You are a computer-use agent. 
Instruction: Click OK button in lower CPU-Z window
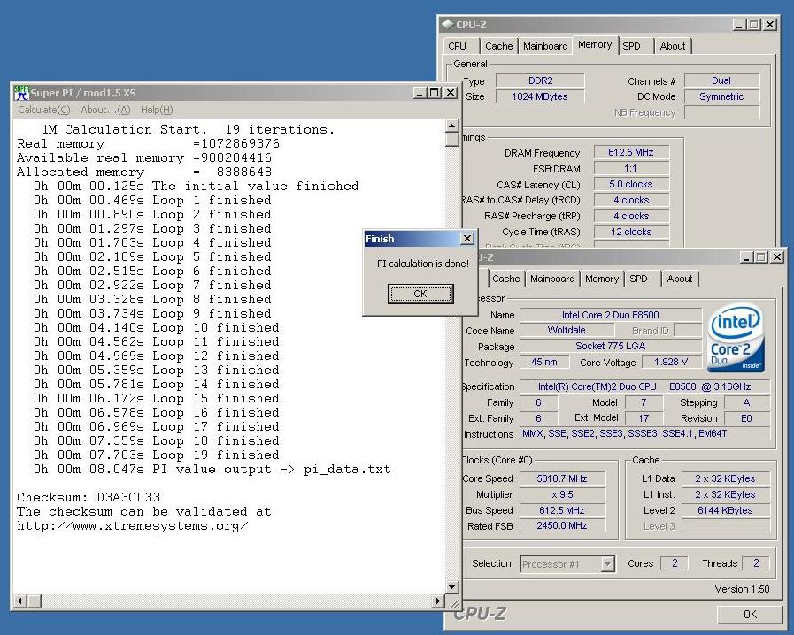(750, 615)
